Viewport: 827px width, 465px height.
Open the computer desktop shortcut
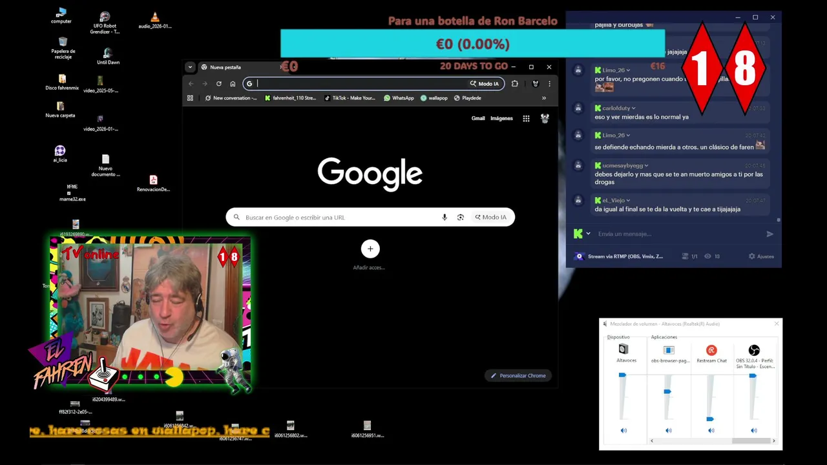coord(61,15)
